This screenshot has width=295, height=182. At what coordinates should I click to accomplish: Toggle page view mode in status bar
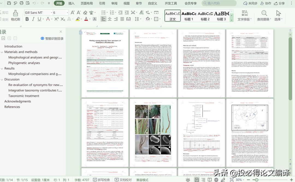(197, 180)
